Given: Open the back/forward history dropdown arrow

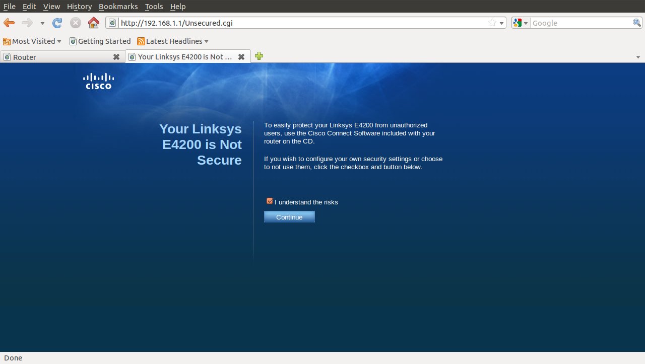Looking at the screenshot, I should click(42, 23).
